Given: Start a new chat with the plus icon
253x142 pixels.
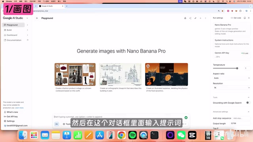Looking at the screenshot, I should coord(200,18).
